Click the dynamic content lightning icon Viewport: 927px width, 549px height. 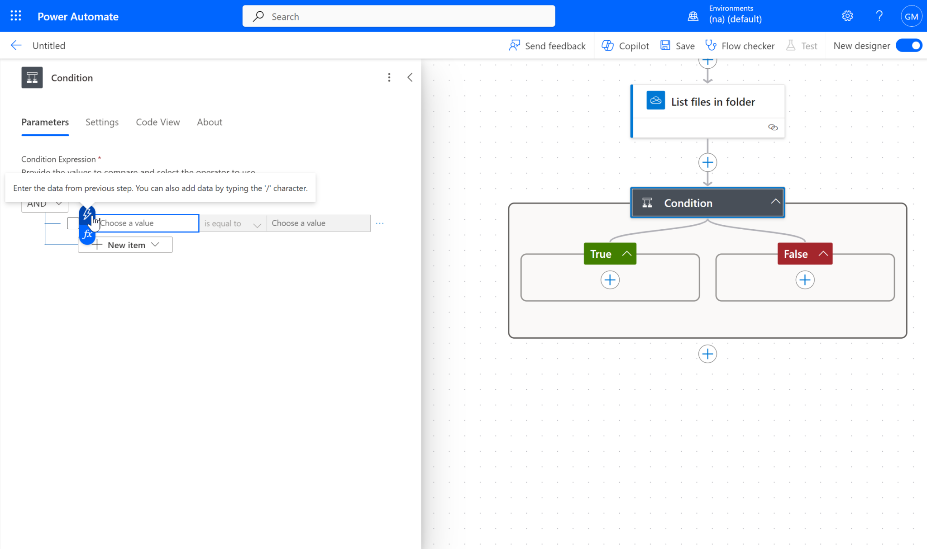pyautogui.click(x=87, y=213)
